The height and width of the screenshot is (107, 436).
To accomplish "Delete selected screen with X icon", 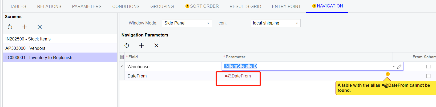I will [x=40, y=27].
